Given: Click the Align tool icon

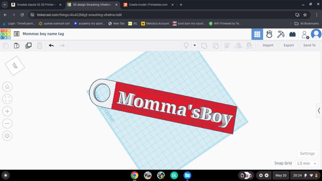Looking at the screenshot, I should [x=227, y=45].
